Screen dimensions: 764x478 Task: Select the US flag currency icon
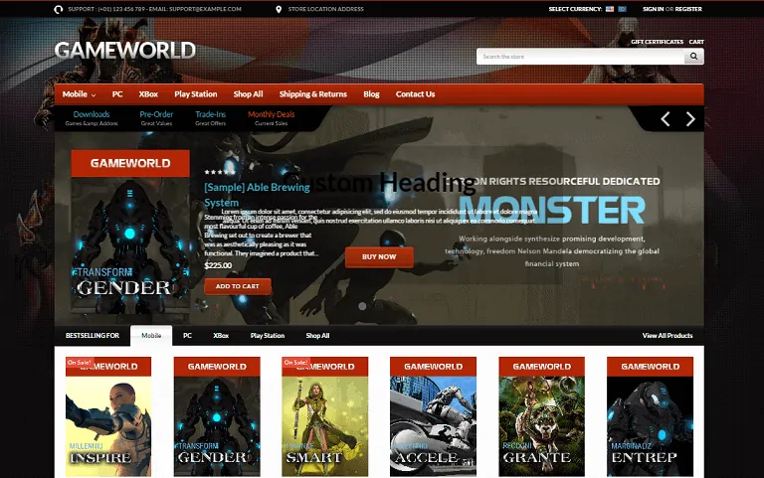pos(610,9)
